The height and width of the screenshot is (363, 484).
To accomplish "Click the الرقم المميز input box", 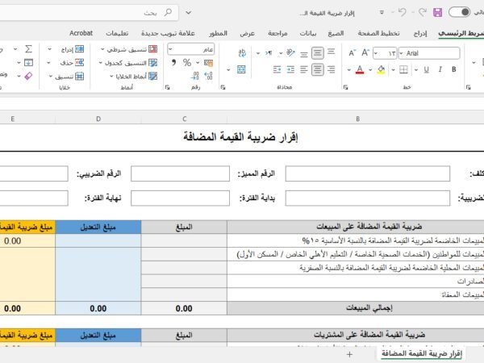I will tap(180, 173).
